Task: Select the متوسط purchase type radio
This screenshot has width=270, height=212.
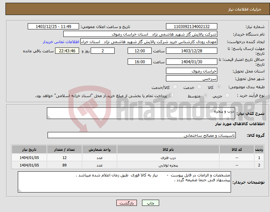Action: 205,95
